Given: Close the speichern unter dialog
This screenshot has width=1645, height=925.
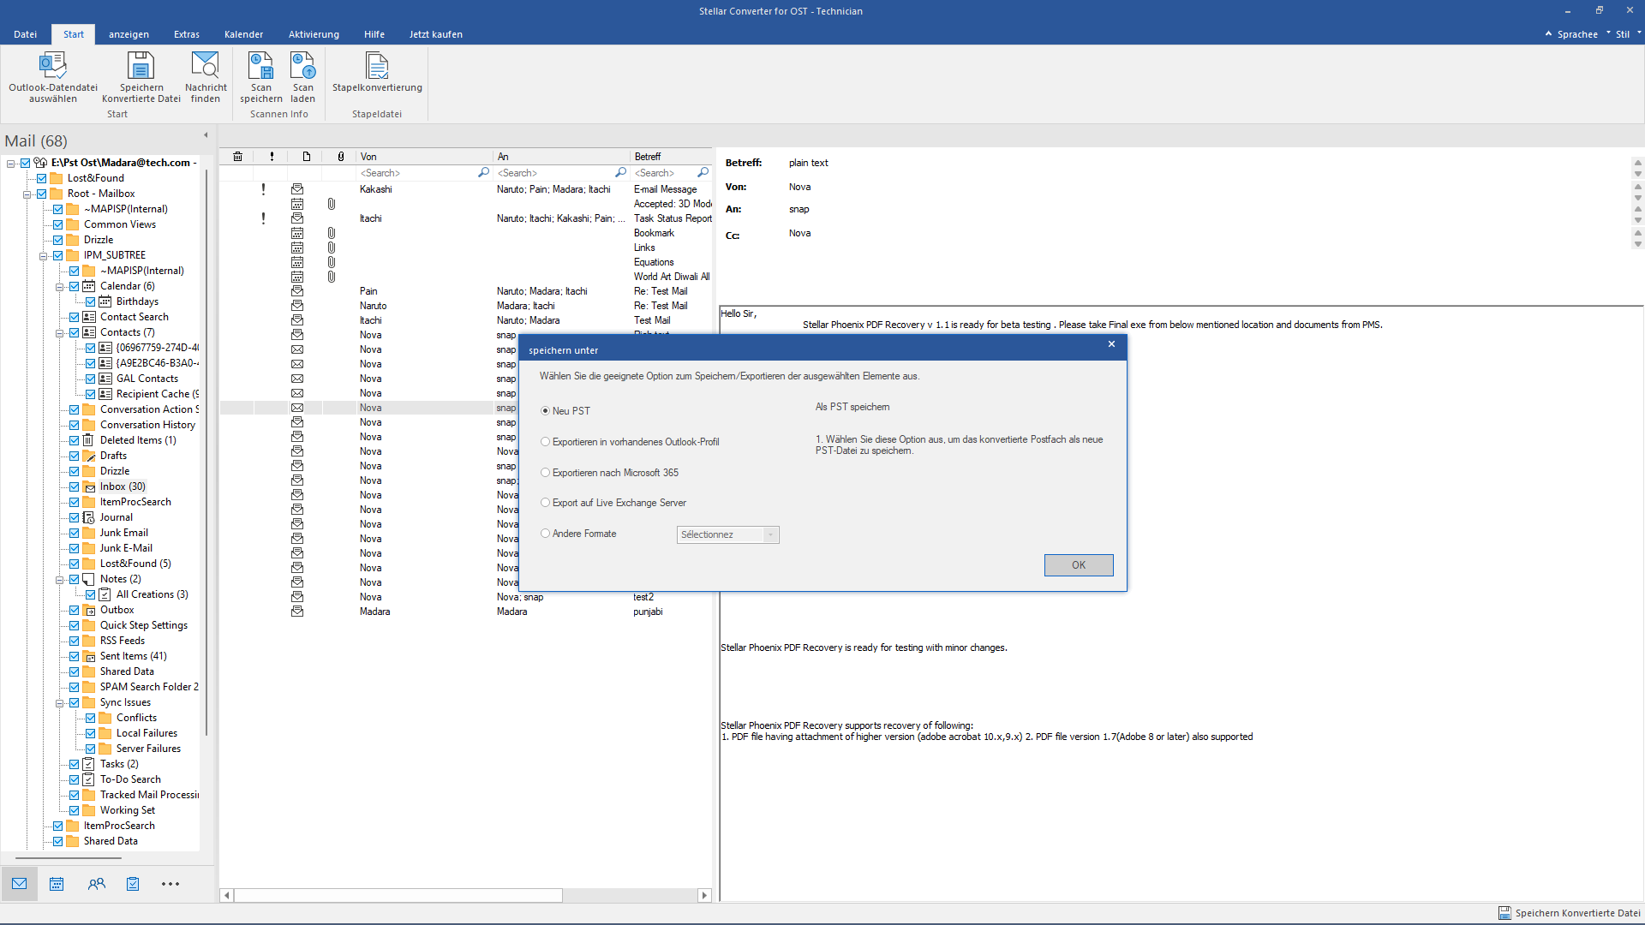Looking at the screenshot, I should (x=1111, y=344).
